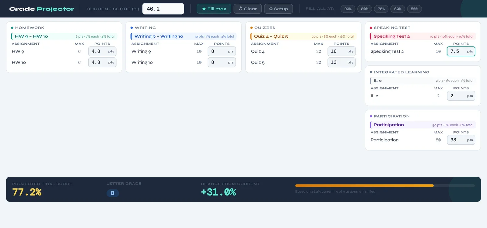This screenshot has width=487, height=228.
Task: Click the Grade Projector logo
Action: (x=42, y=9)
